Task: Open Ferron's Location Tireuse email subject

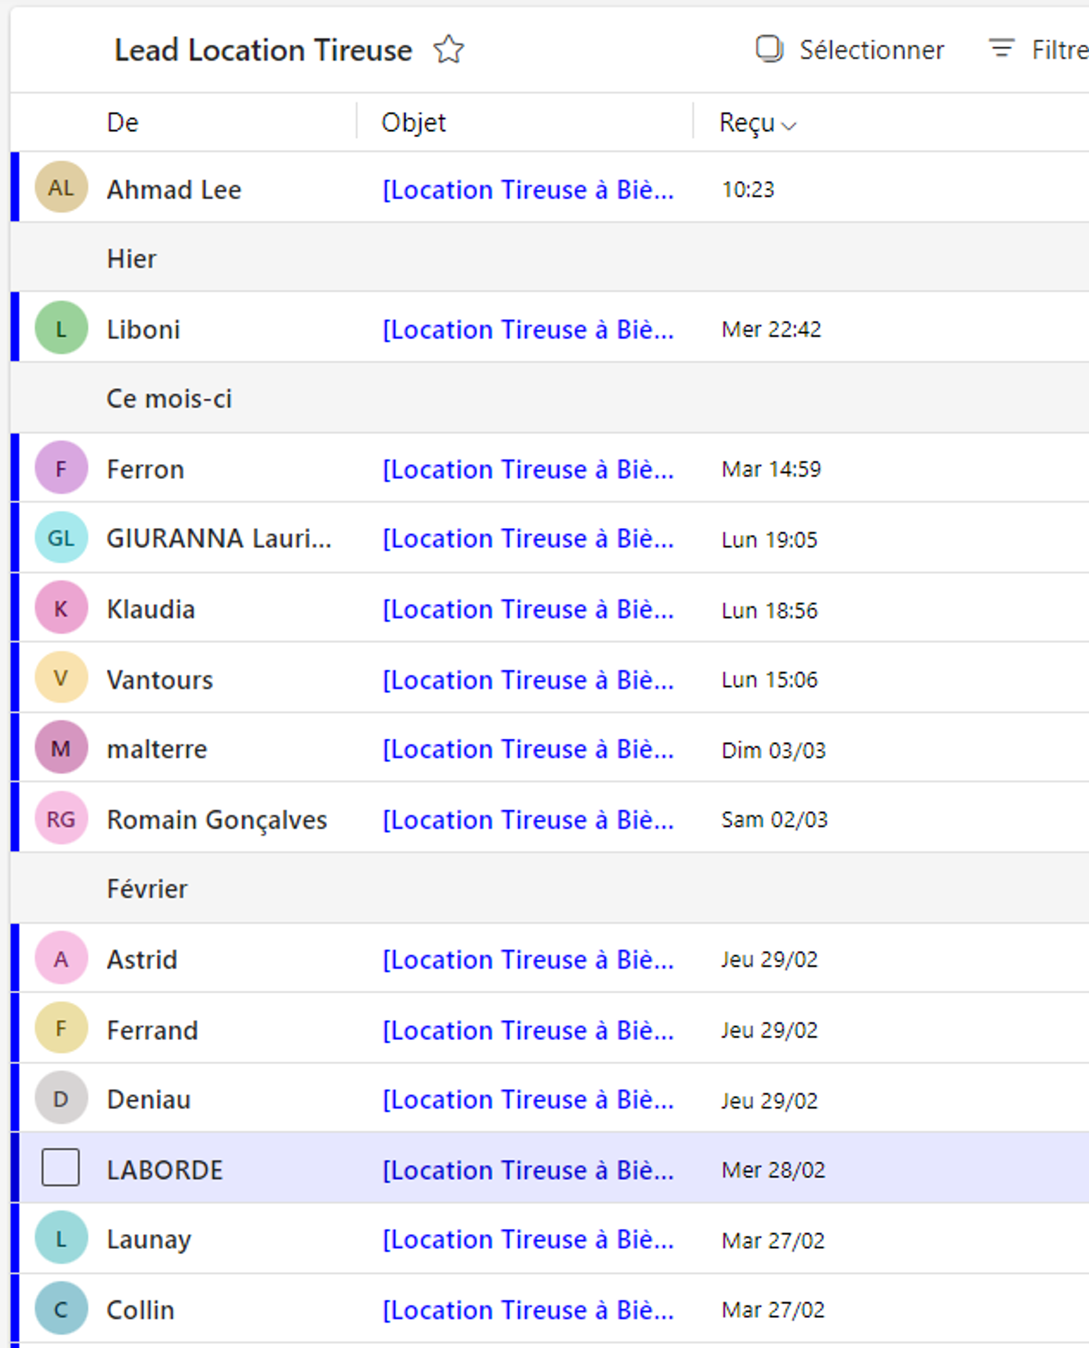Action: click(x=528, y=469)
